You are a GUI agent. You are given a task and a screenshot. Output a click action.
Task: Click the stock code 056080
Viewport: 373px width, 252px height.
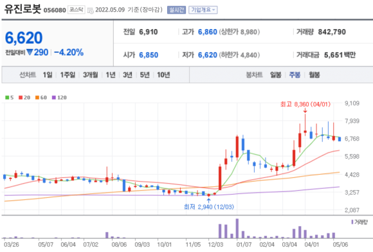coord(55,10)
